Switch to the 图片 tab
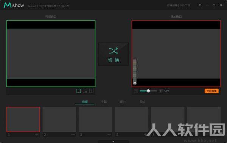Screen dimensions: 227x143 point(123,102)
